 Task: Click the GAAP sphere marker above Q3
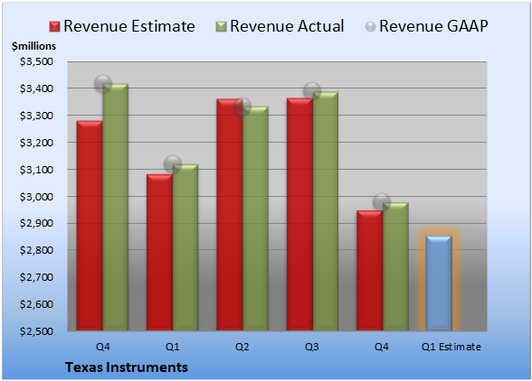(x=312, y=91)
